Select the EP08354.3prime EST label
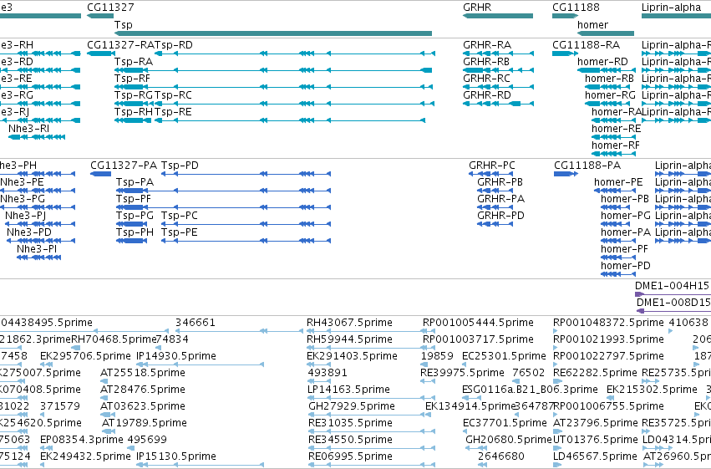The width and height of the screenshot is (711, 469). coord(82,440)
